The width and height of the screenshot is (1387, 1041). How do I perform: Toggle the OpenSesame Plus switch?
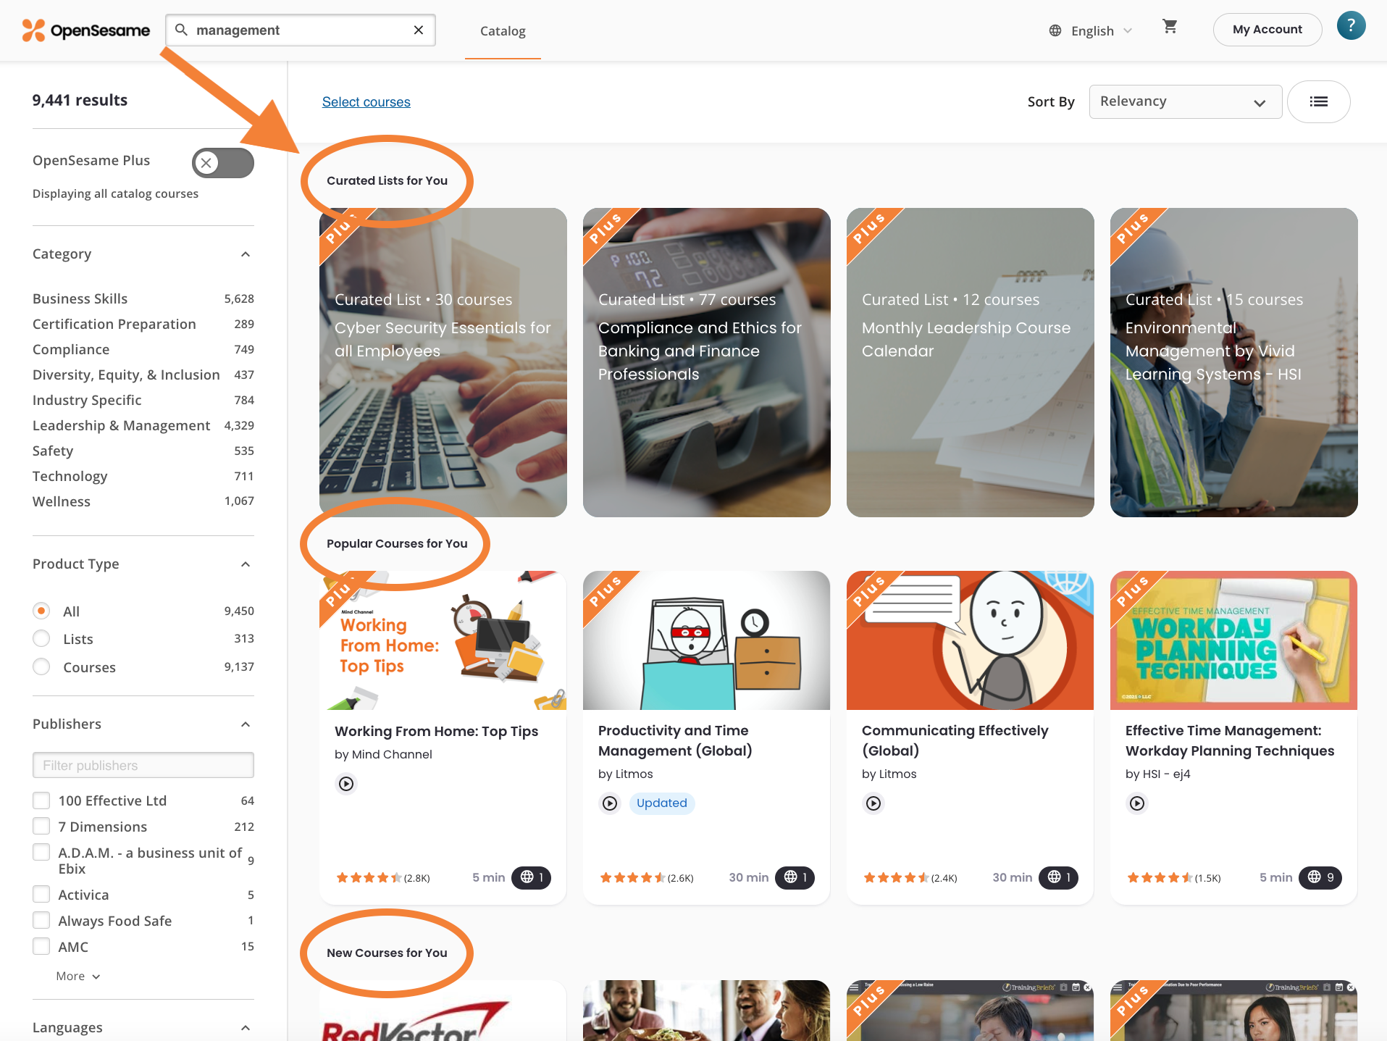(223, 163)
